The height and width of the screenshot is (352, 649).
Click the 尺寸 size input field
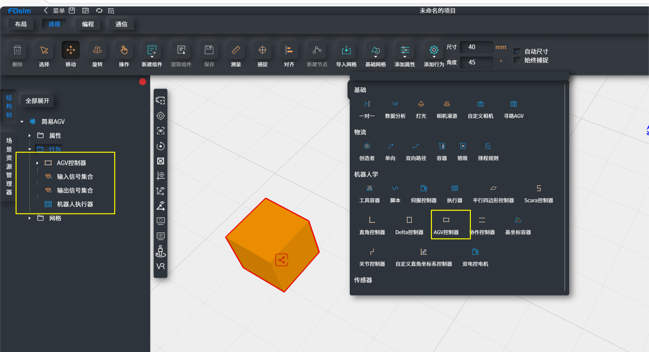476,47
